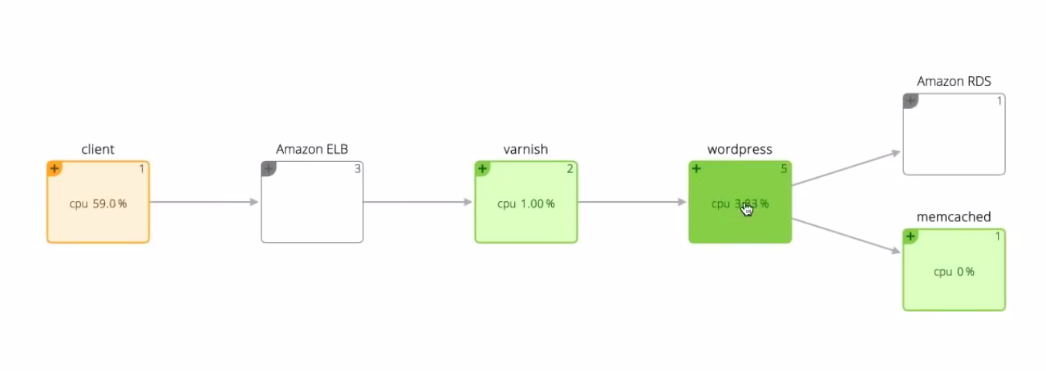1046x371 pixels.
Task: Select the varnish node box
Action: (525, 202)
